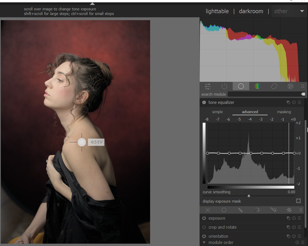308x246 pixels.
Task: Open exposure module multiple instances menu
Action: tap(288, 218)
